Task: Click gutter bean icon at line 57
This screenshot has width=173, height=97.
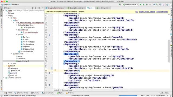Action: pos(49,73)
